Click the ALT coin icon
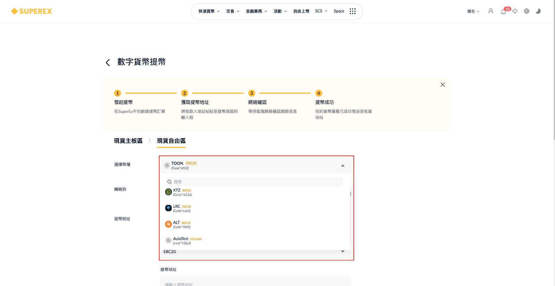Viewport: 555px width, 286px height. pos(169,224)
